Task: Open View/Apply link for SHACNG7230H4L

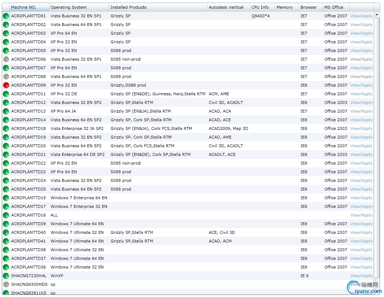Action: point(361,276)
